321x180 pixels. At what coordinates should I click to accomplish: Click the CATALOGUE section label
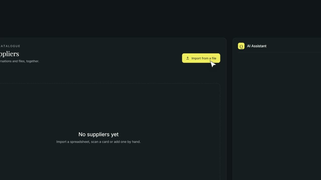10,46
